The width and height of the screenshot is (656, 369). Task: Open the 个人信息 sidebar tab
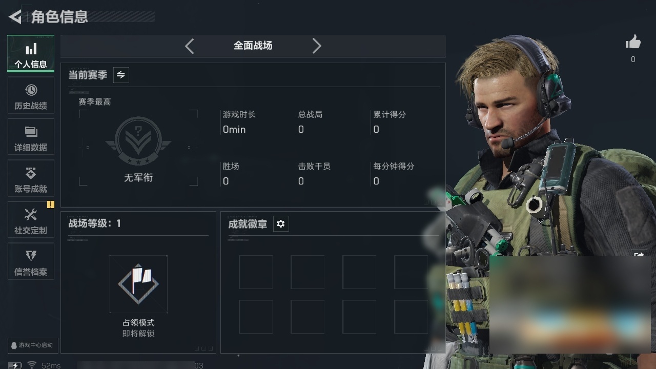(31, 53)
